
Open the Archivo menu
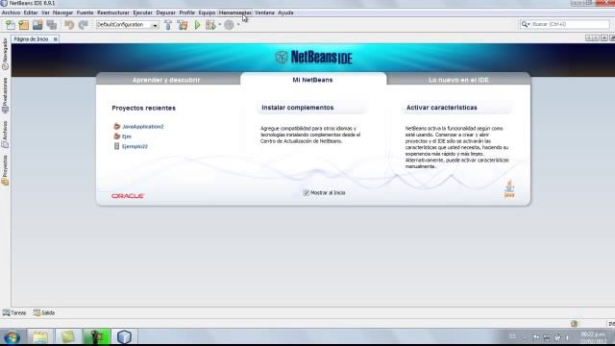(x=11, y=12)
